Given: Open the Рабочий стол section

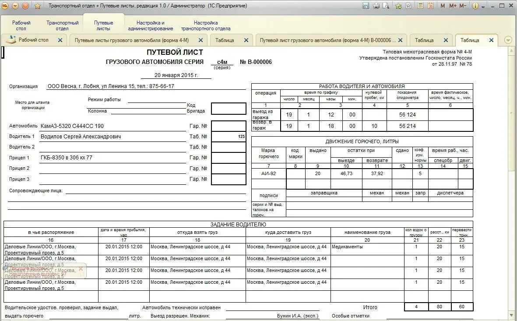Looking at the screenshot, I should point(21,25).
